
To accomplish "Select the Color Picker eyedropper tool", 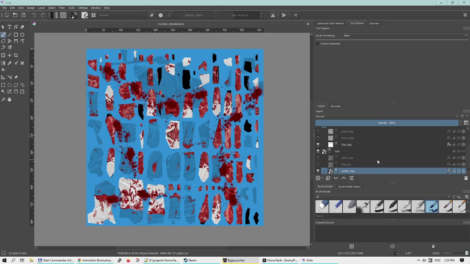I will (x=10, y=63).
